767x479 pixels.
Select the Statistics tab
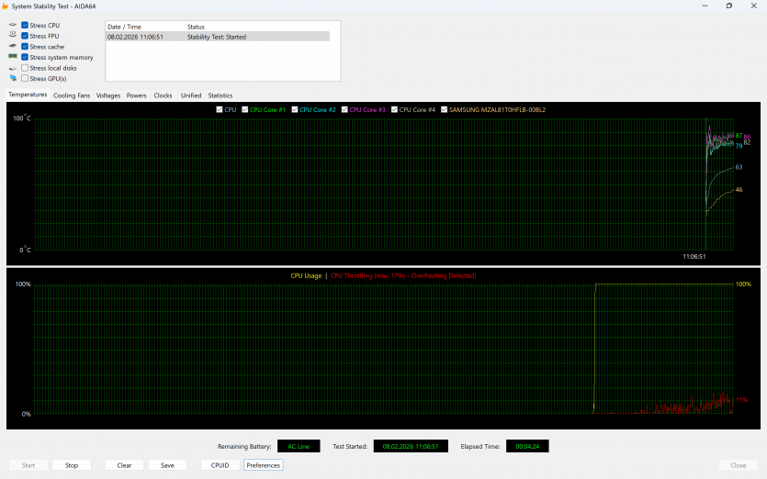tap(220, 95)
